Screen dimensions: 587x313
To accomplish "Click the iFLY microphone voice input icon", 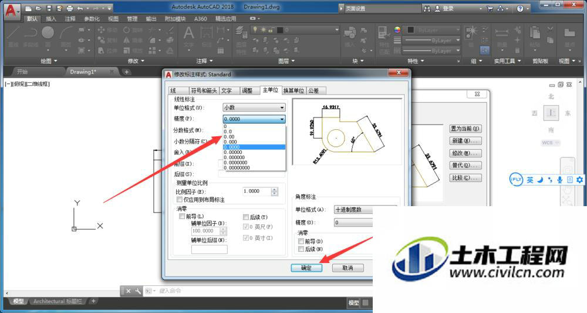I will tap(559, 180).
